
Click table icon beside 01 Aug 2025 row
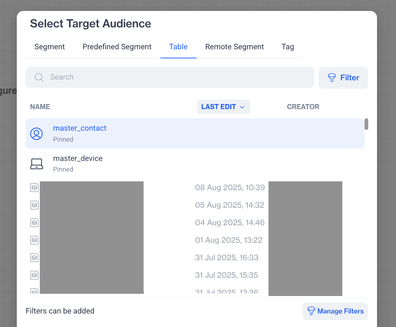pos(34,240)
